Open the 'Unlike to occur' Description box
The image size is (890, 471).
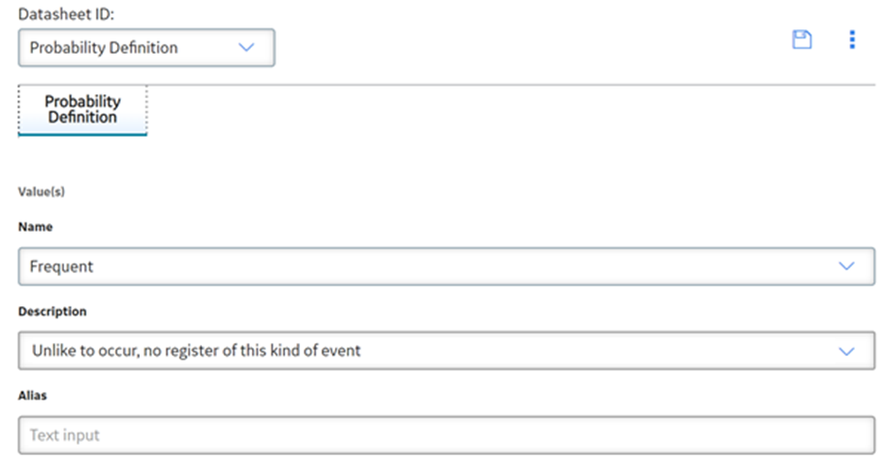446,350
